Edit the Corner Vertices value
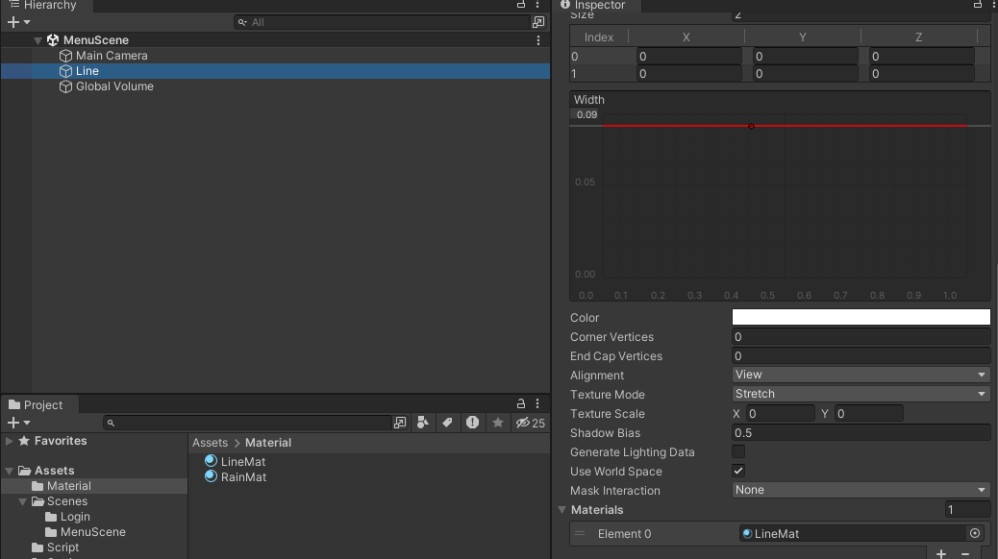The image size is (998, 559). tap(861, 336)
